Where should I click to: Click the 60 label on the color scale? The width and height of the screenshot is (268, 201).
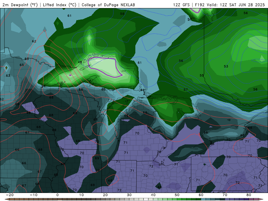[x=201, y=195]
